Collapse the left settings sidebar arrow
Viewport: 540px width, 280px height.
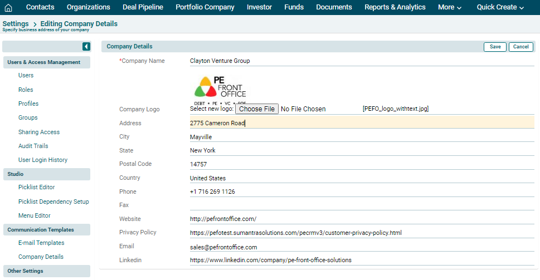coord(86,47)
